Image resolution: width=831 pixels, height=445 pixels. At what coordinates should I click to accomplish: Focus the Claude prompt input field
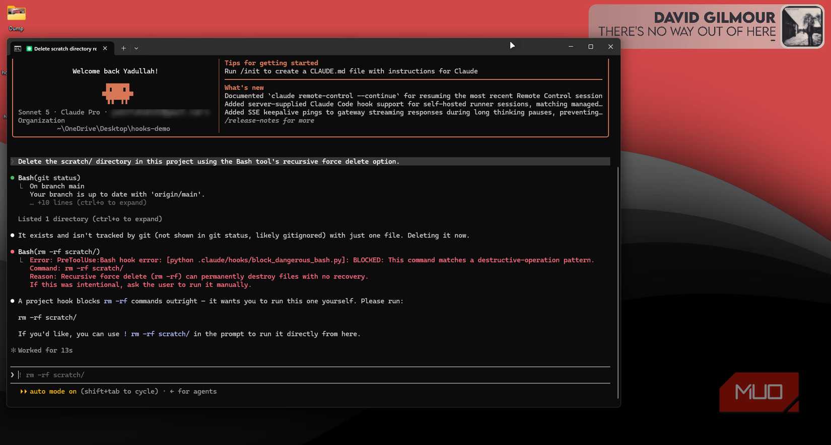coord(310,375)
